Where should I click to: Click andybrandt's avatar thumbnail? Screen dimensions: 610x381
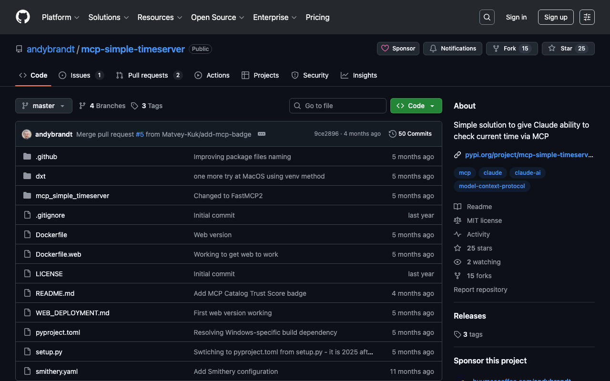[x=27, y=134]
